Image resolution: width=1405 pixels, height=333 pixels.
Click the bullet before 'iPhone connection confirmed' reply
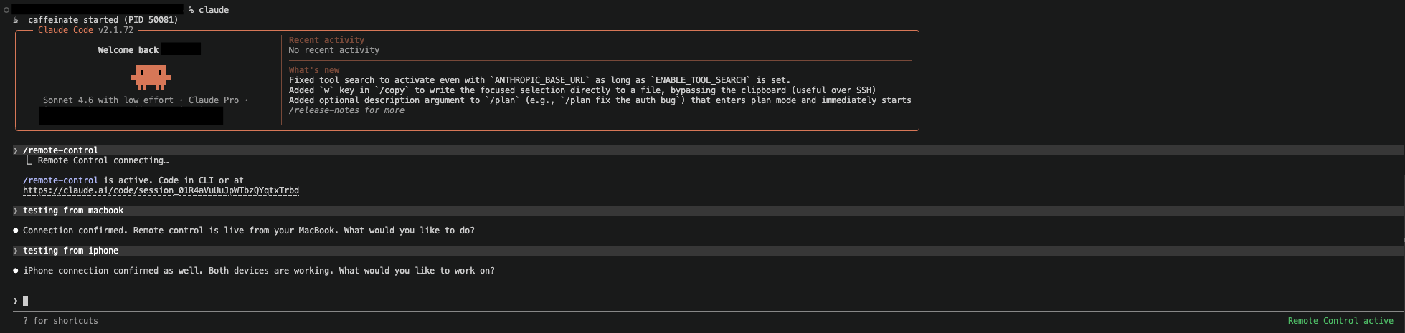coord(16,271)
